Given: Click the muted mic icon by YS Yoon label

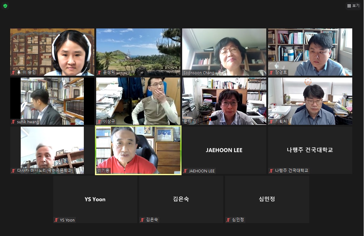Looking at the screenshot, I should tap(56, 220).
